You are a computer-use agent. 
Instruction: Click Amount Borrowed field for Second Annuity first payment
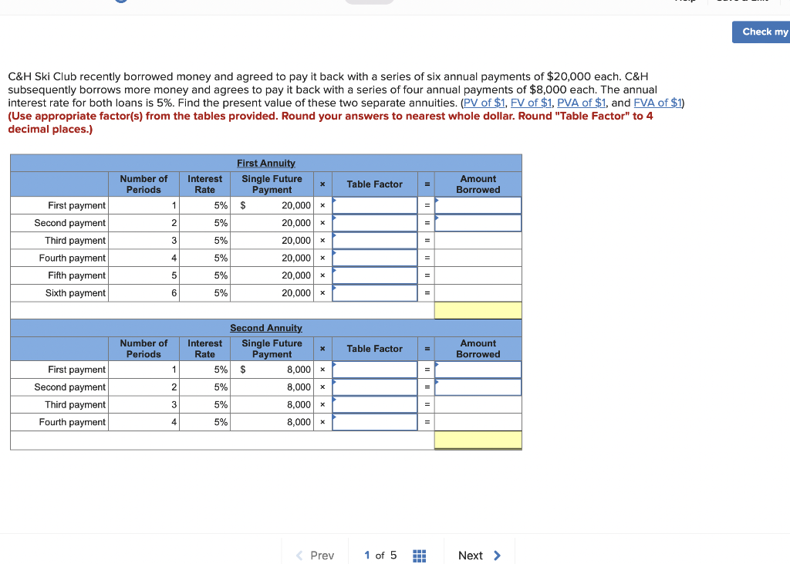(478, 370)
